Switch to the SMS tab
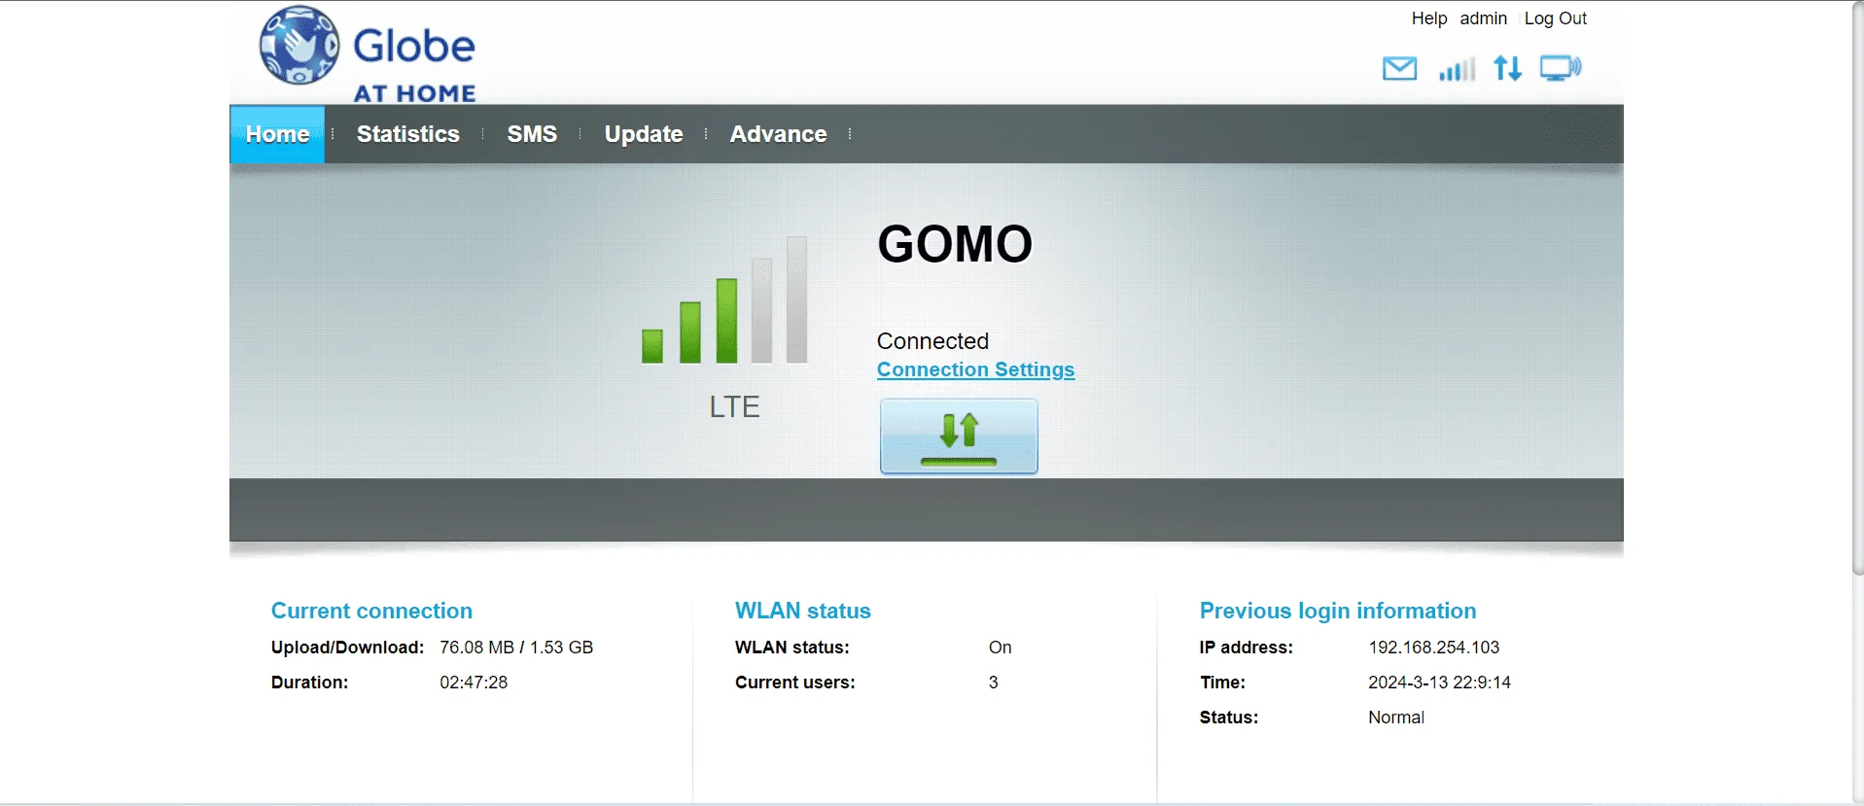Image resolution: width=1864 pixels, height=806 pixels. click(x=532, y=134)
